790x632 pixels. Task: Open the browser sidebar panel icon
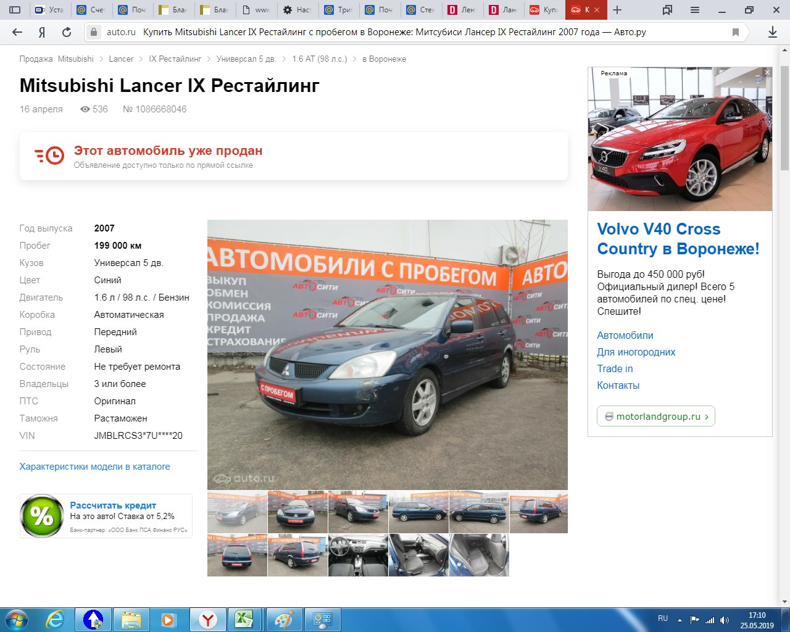pyautogui.click(x=15, y=10)
